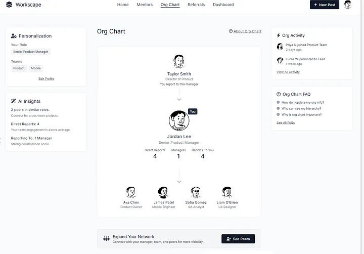Click the 'Expand Your Network' heading
This screenshot has width=364, height=254.
[x=133, y=237]
